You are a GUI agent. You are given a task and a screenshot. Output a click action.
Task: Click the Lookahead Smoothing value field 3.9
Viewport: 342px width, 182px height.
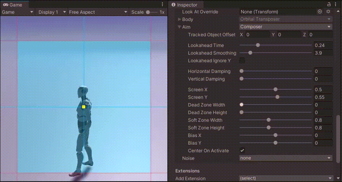(323, 53)
